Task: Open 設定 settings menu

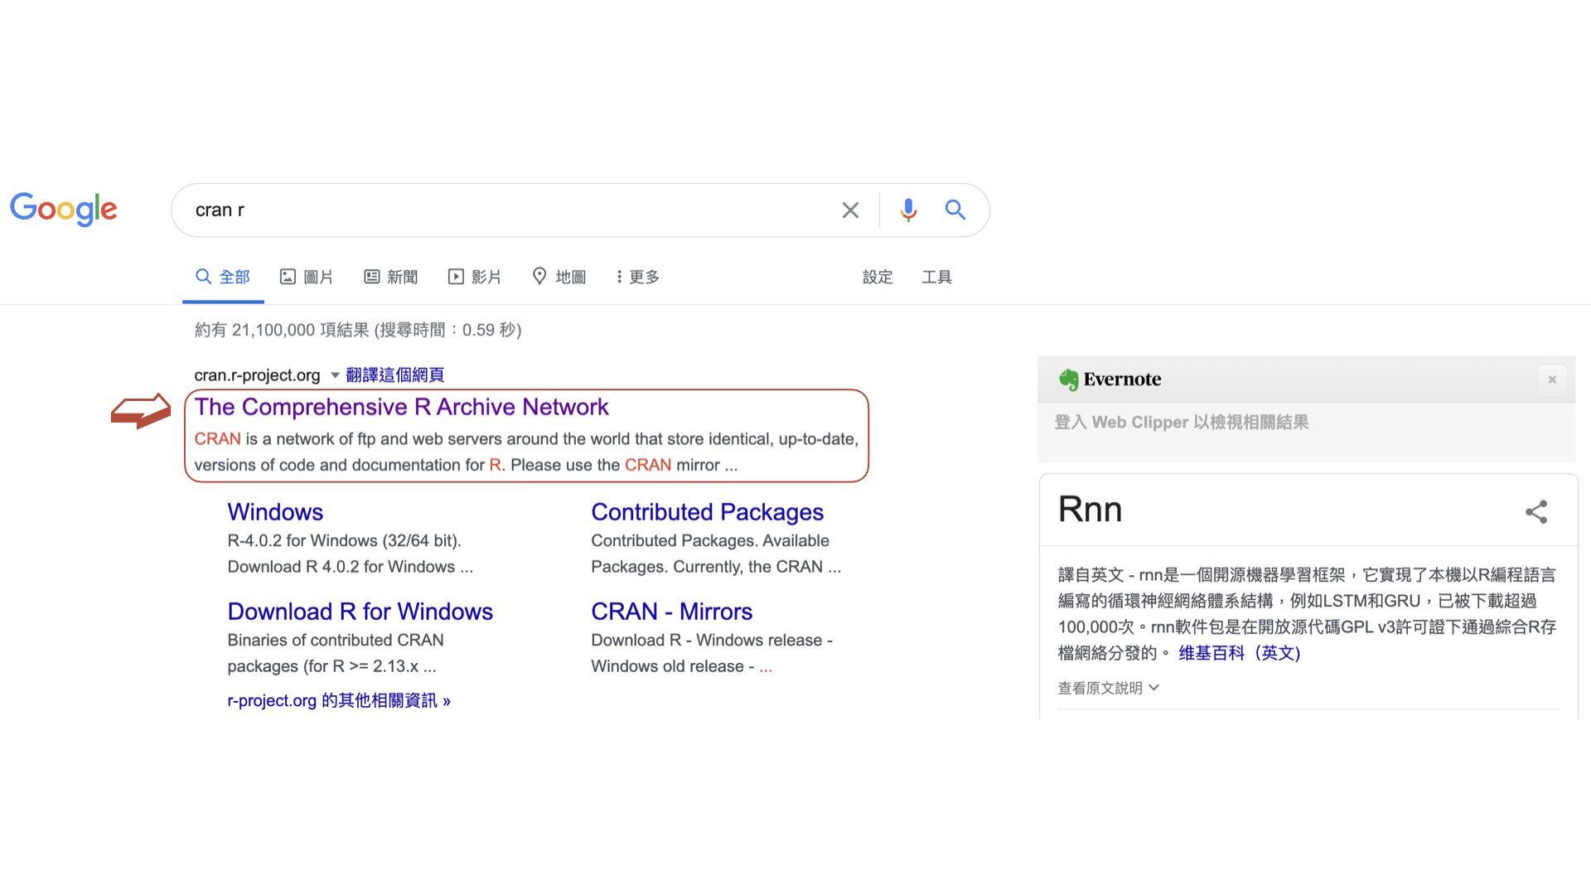Action: (x=878, y=277)
